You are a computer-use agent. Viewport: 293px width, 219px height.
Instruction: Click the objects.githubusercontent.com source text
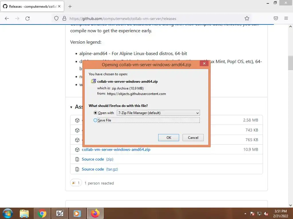coord(136,94)
